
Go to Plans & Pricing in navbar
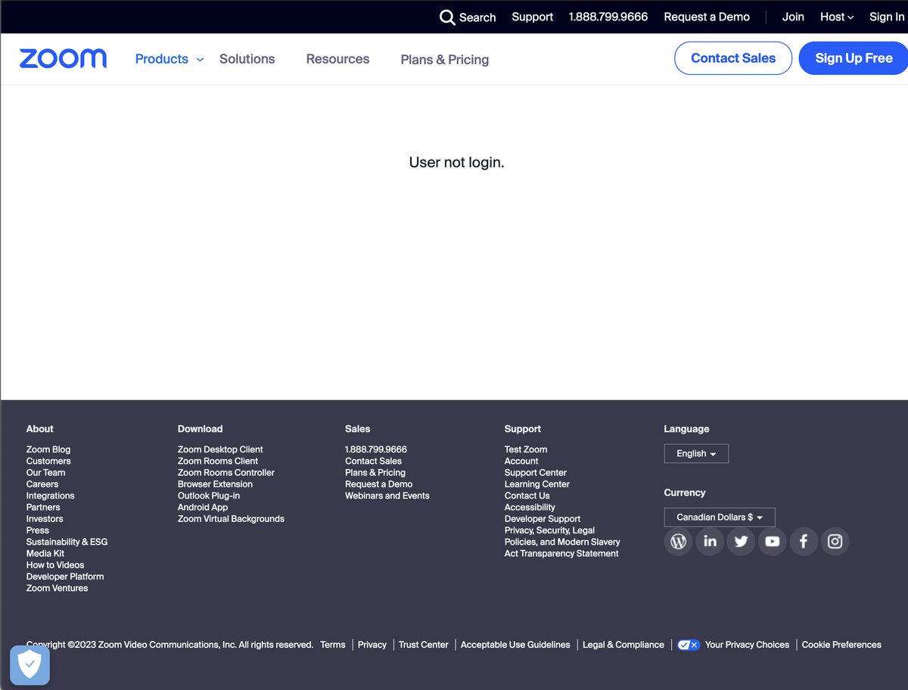pos(444,60)
